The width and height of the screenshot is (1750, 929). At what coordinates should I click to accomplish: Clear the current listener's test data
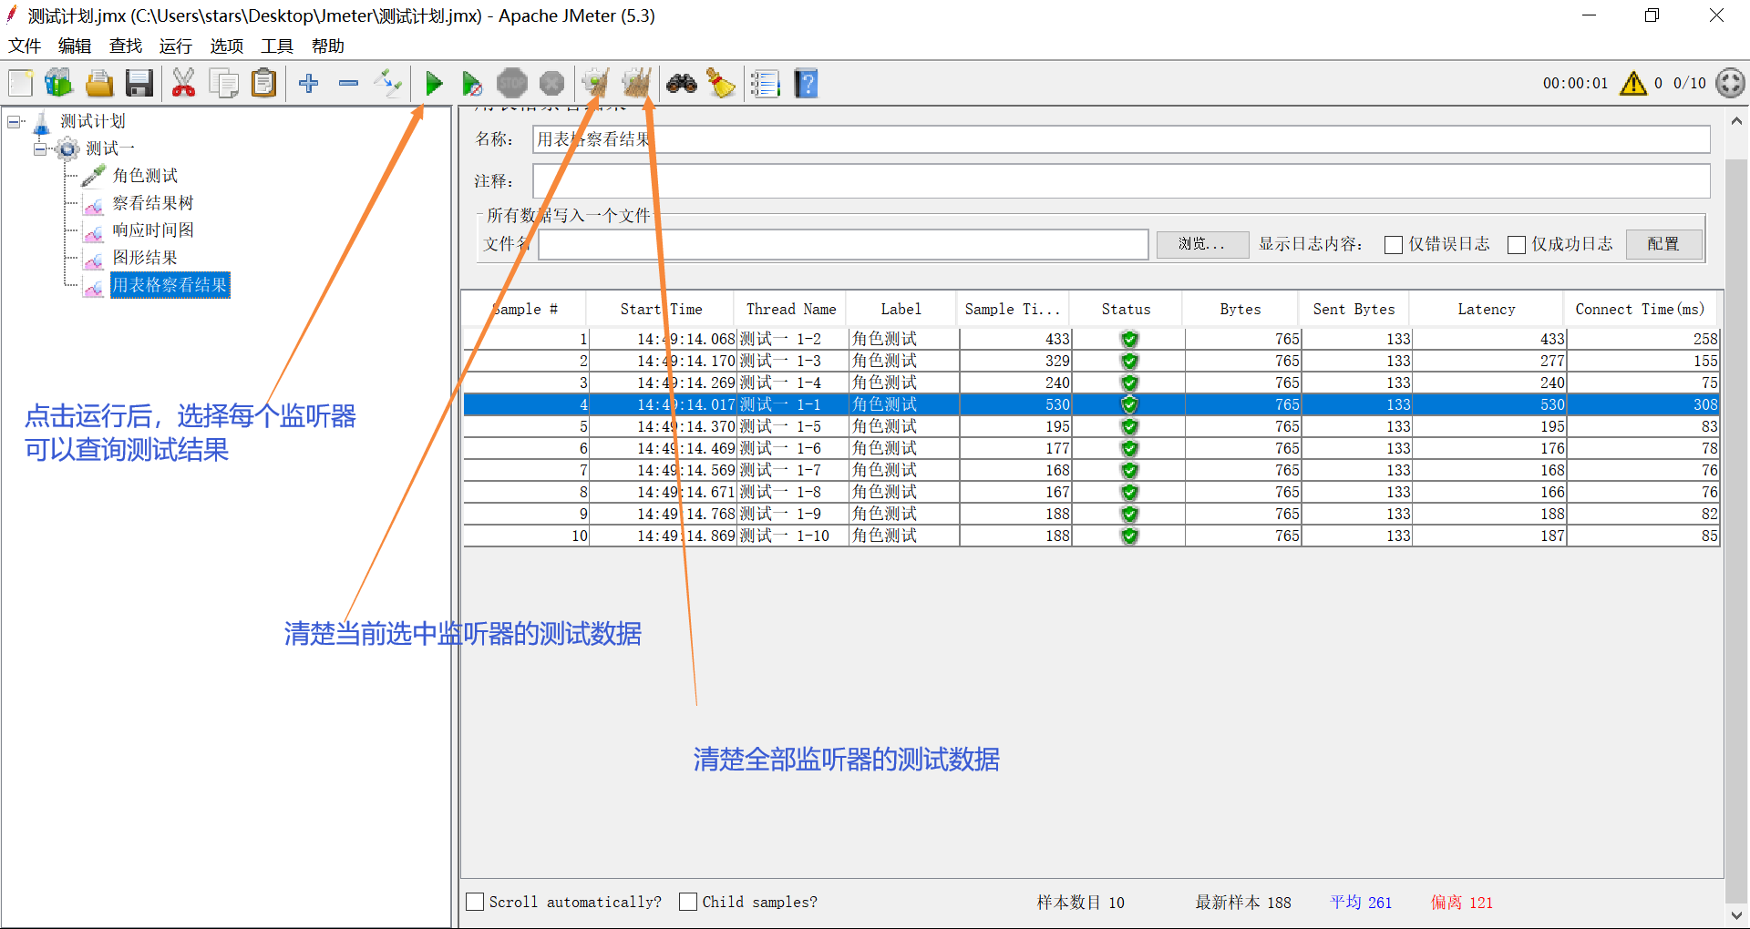593,83
